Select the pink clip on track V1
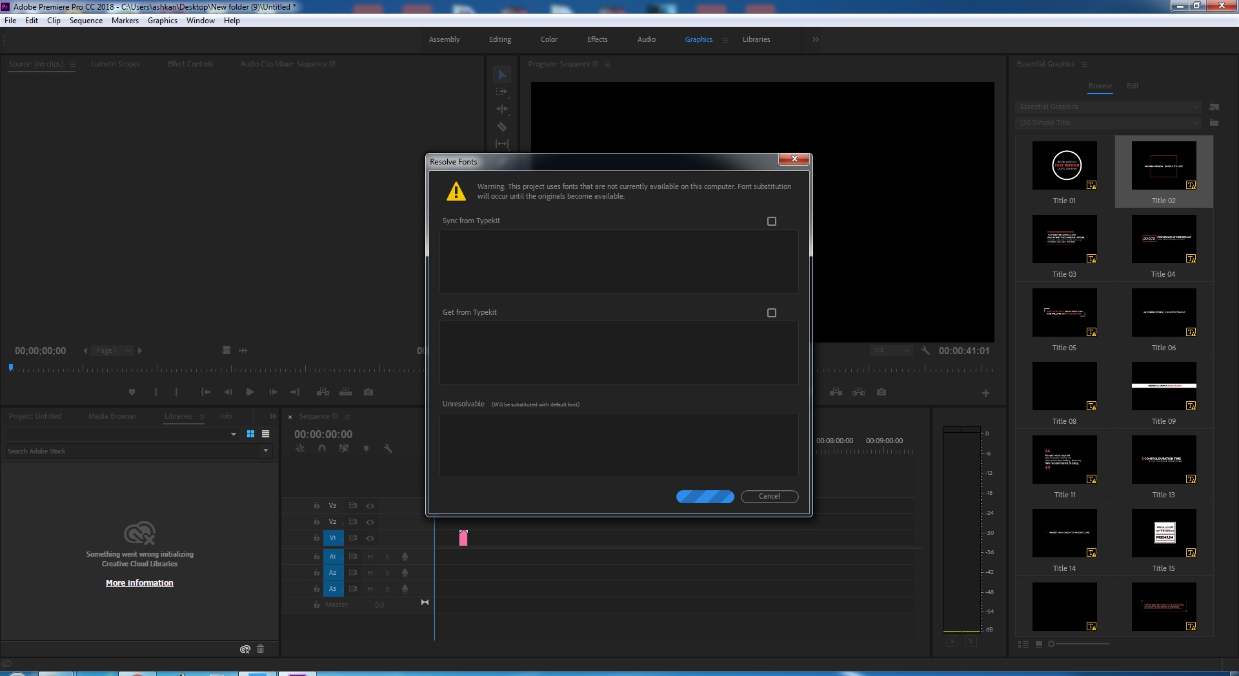This screenshot has width=1239, height=676. coord(463,538)
